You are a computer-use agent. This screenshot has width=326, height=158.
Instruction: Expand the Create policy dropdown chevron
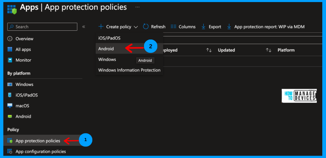[136, 27]
